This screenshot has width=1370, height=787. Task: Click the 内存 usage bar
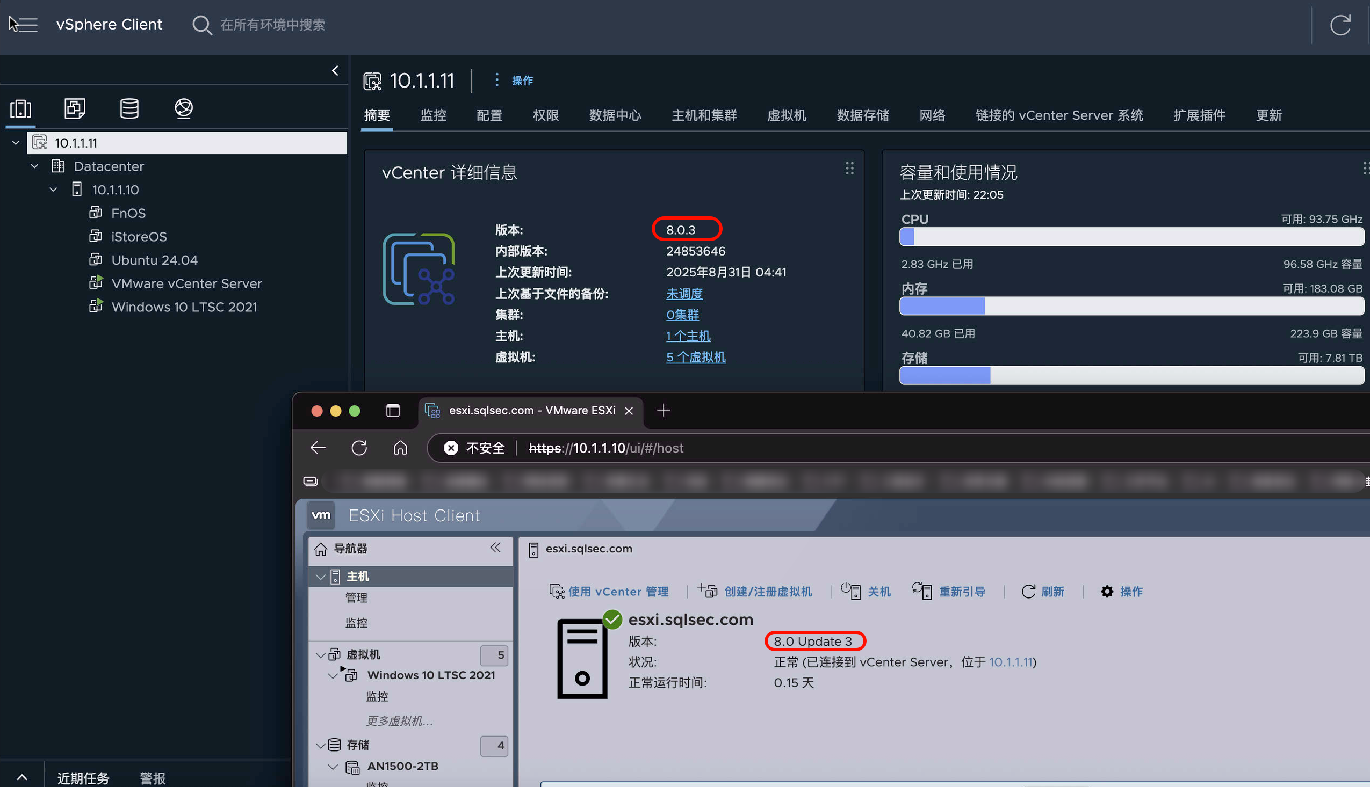click(x=1131, y=305)
